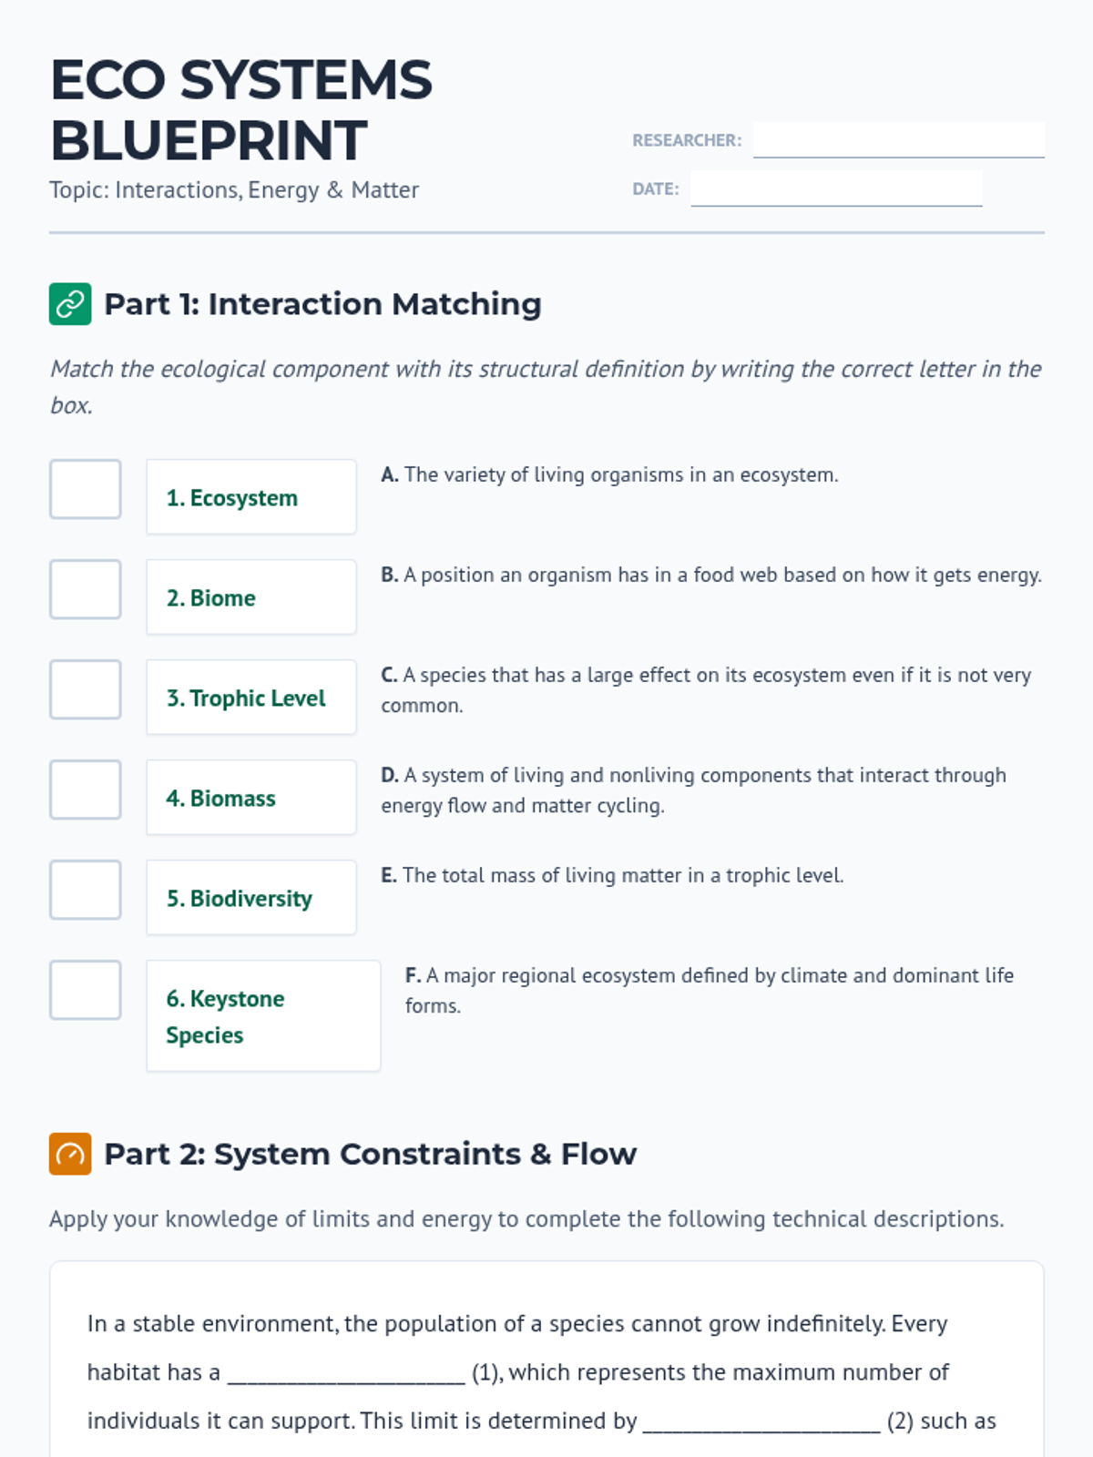Click the Biome term card
This screenshot has height=1457, width=1093.
click(250, 597)
